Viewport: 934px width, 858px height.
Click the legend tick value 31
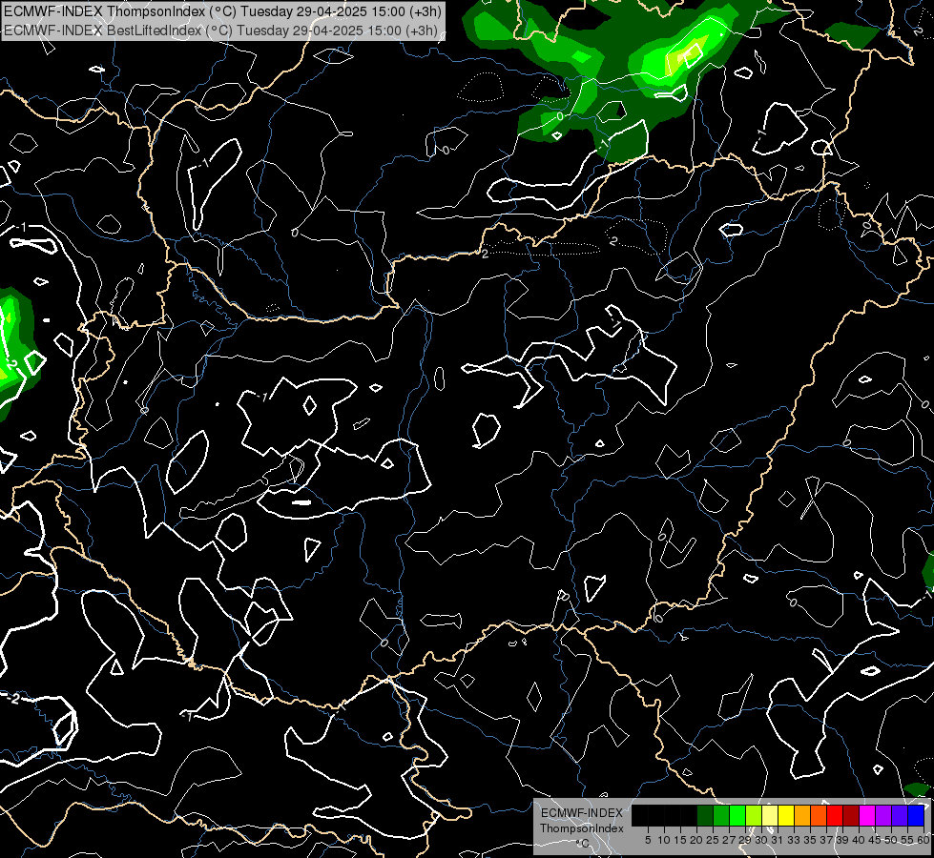pos(778,840)
